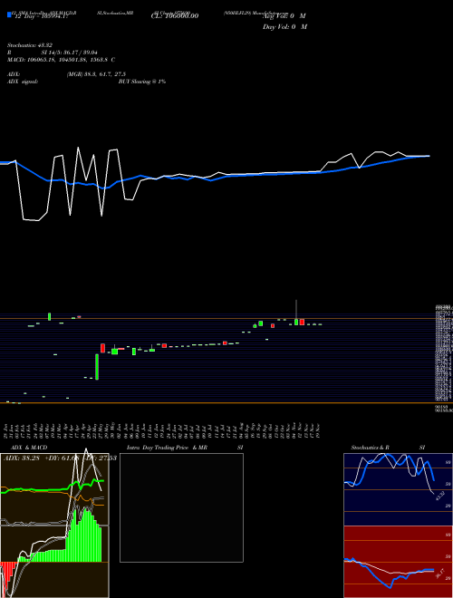Viewport: 453px width, 598px height.
Task: Click the '43.32' label in Stochastics panel
Action: point(439,497)
